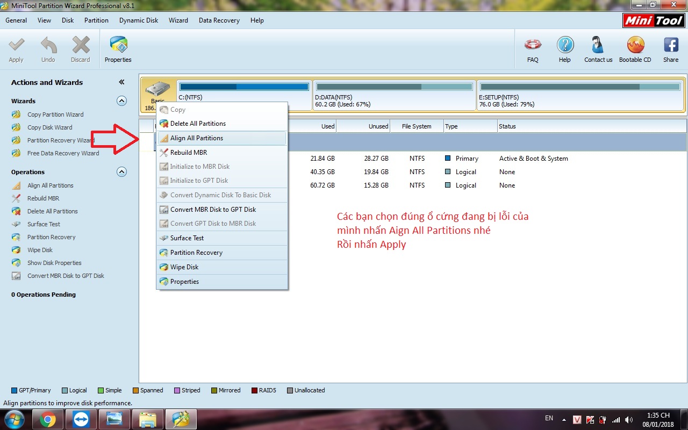Choose Properties in context menu
Viewport: 688px width, 430px height.
tap(222, 282)
